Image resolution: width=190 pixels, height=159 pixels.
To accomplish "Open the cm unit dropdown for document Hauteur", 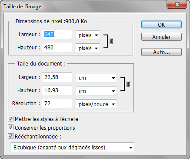I will pyautogui.click(x=96, y=91).
